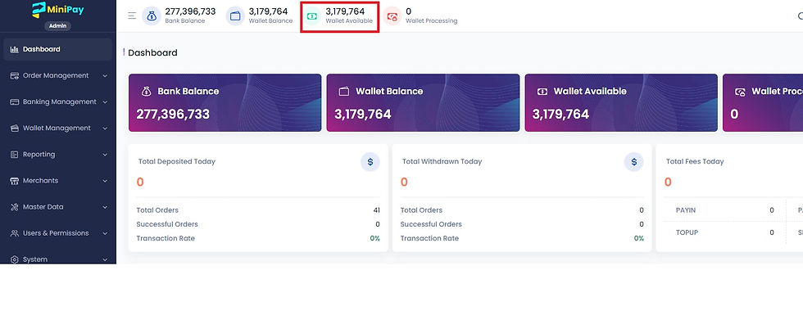Viewport: 803px width, 315px height.
Task: Click the Bank Balance purple card
Action: (x=225, y=103)
